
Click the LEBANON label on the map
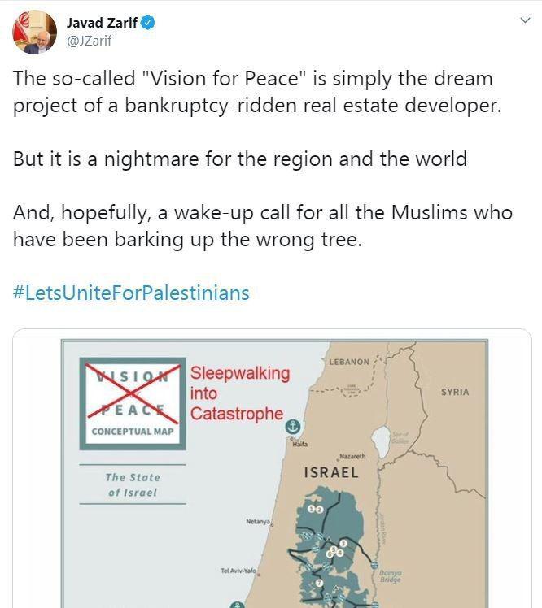pos(349,361)
